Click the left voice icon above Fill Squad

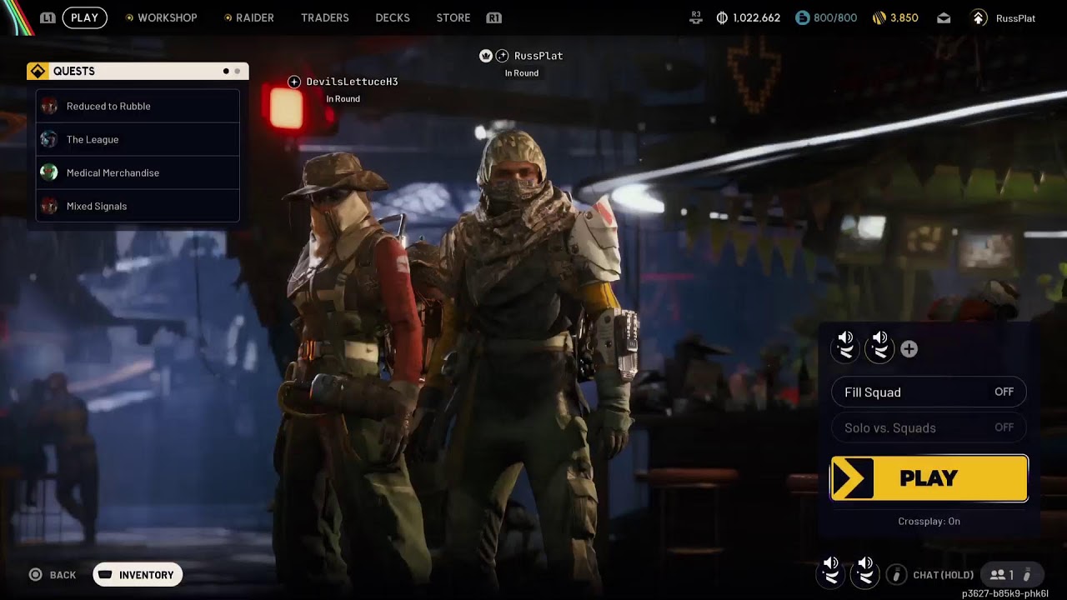845,345
